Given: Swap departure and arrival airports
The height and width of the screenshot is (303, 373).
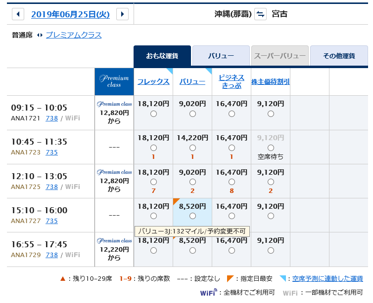Looking at the screenshot, I should tap(260, 14).
